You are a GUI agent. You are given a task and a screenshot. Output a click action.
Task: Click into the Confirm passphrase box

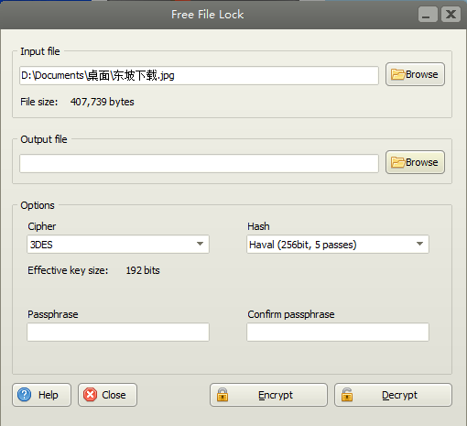point(338,333)
